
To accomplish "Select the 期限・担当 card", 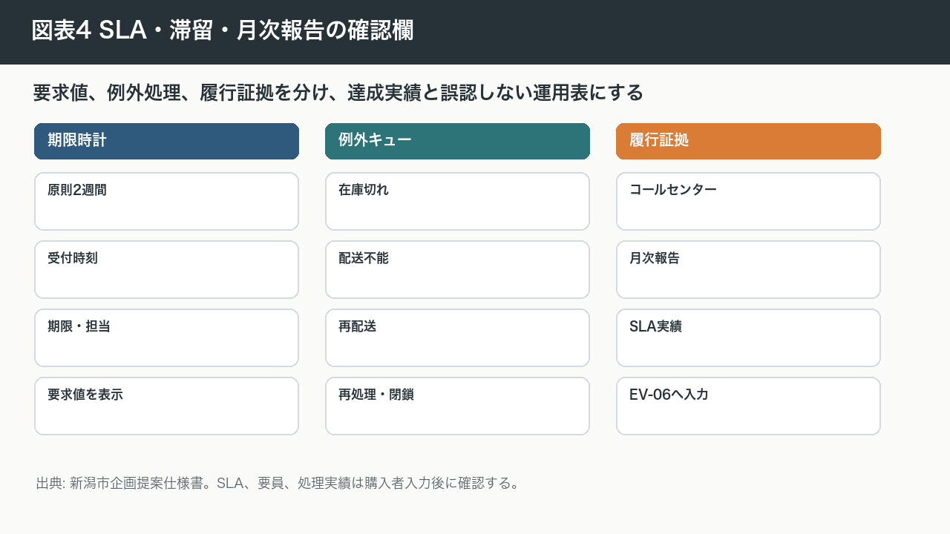I will click(x=166, y=338).
